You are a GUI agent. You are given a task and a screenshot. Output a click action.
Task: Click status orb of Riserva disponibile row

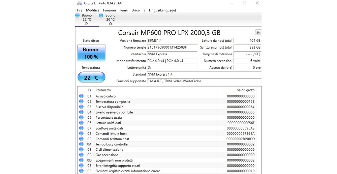click(81, 107)
